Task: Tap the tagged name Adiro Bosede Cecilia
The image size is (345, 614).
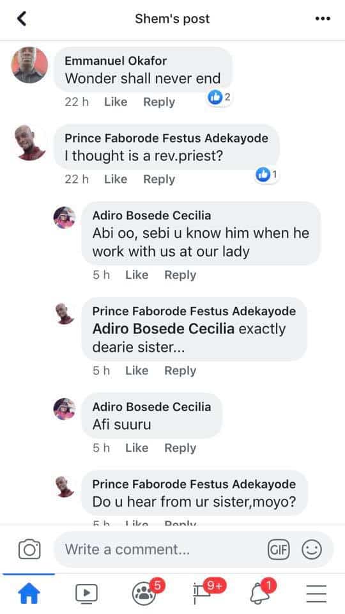Action: pyautogui.click(x=164, y=329)
